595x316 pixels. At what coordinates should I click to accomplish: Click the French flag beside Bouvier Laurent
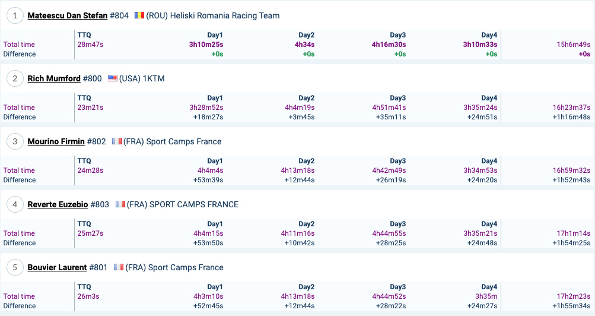click(119, 267)
